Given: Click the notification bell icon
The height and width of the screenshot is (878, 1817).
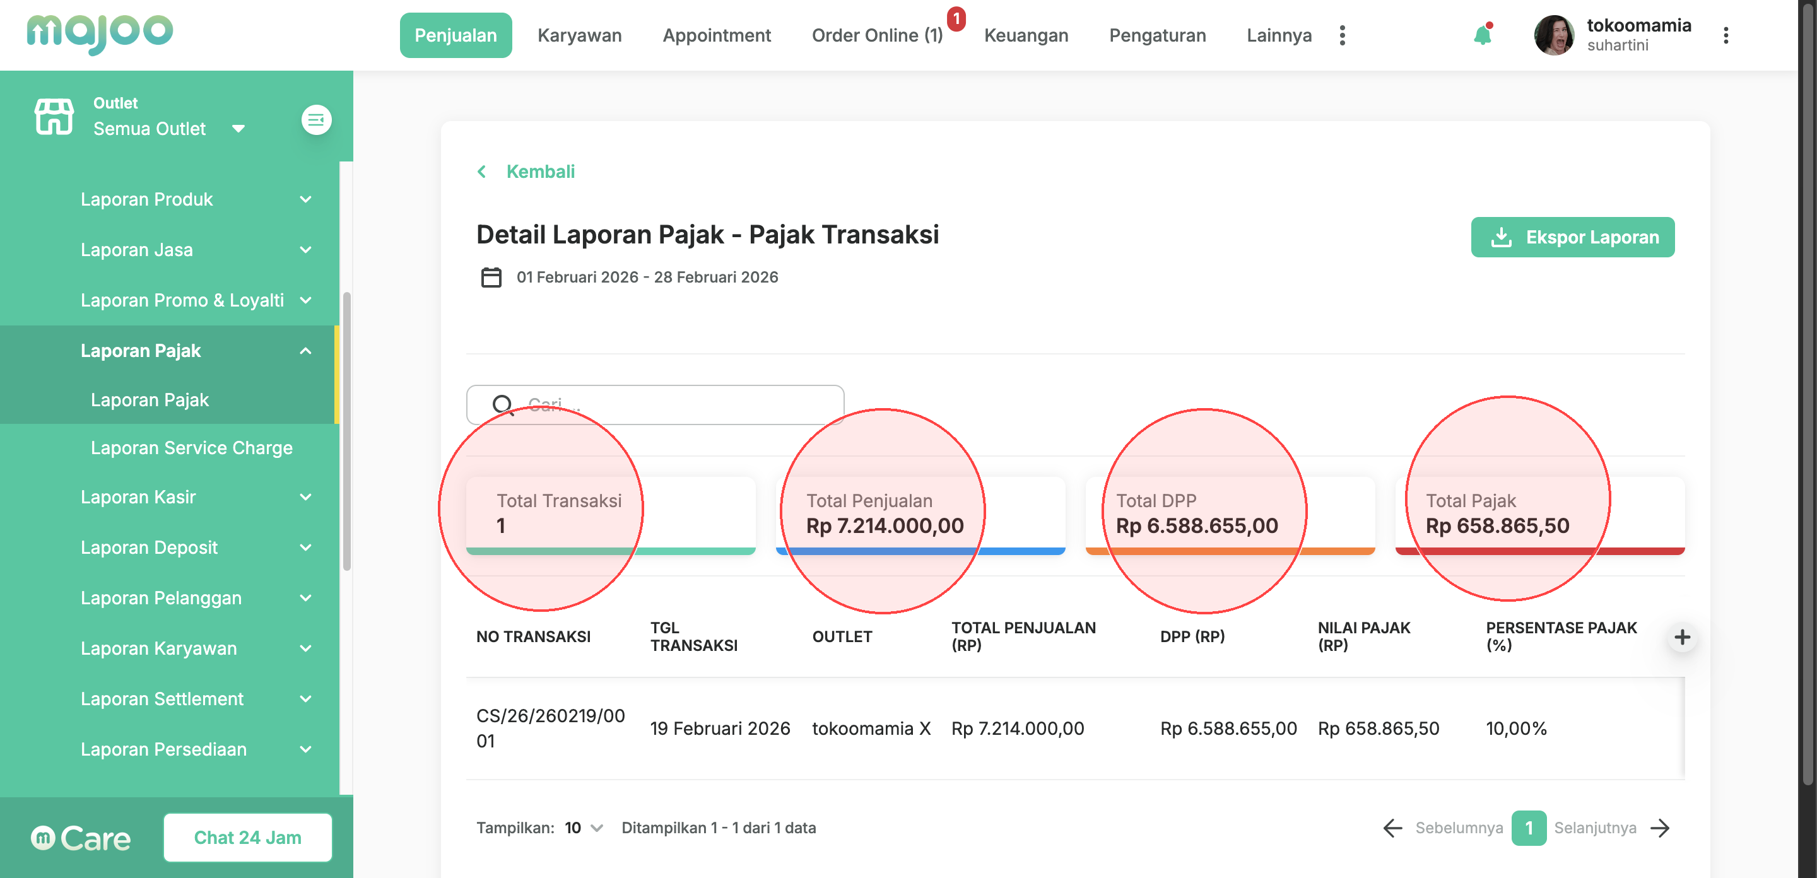Looking at the screenshot, I should (x=1482, y=35).
